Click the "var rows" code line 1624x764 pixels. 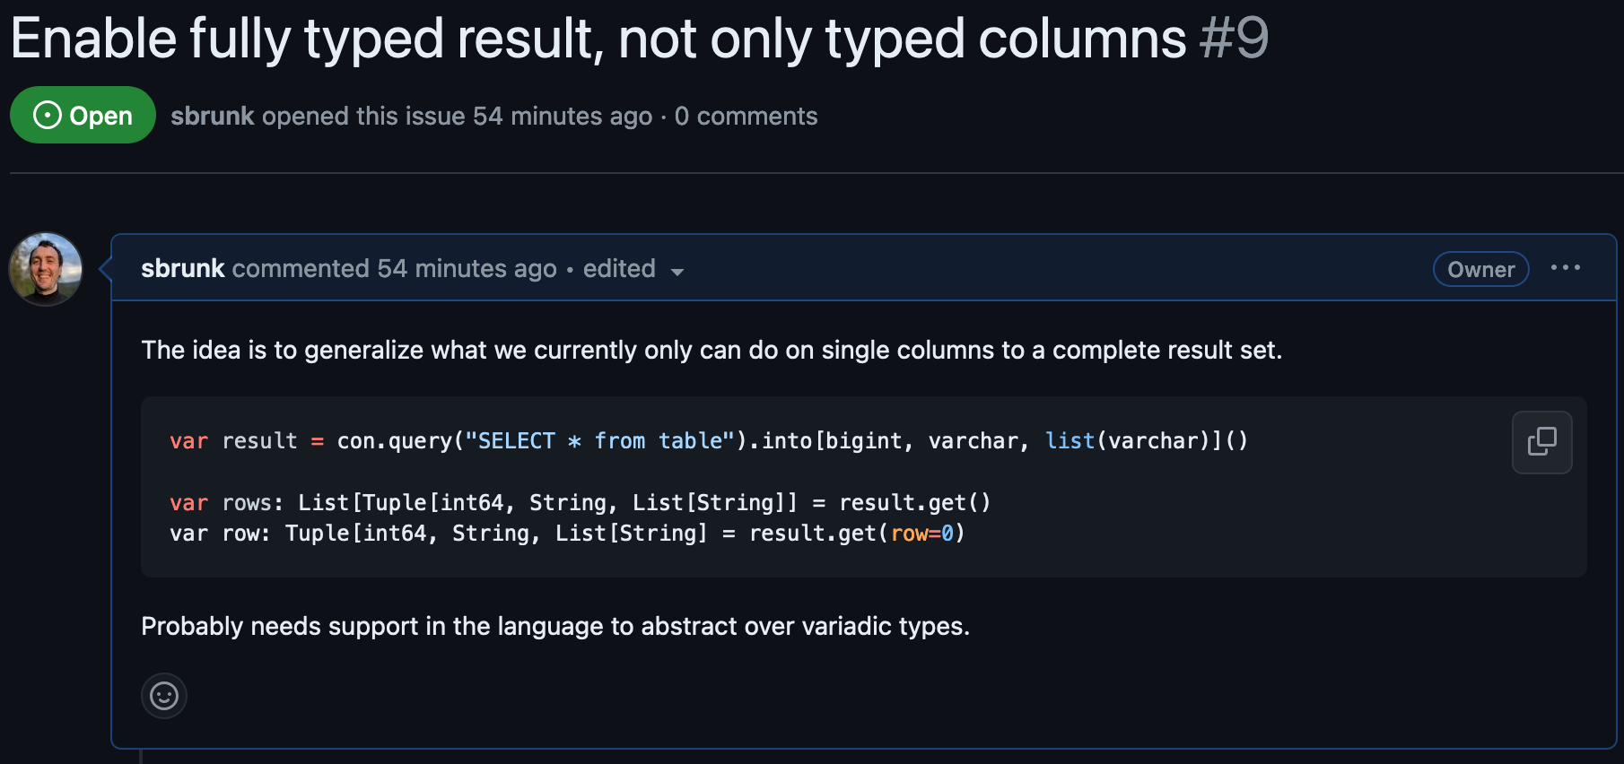pos(580,503)
